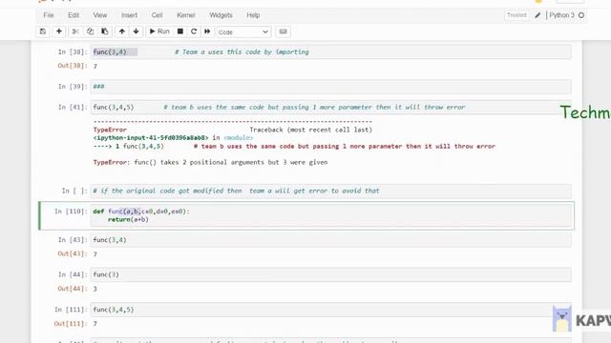This screenshot has height=343, width=611.
Task: Click inside the def func cell In [110]
Action: pos(331,215)
